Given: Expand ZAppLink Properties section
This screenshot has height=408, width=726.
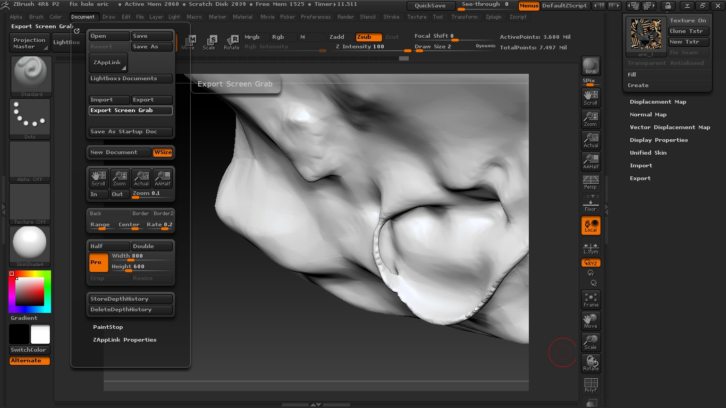Looking at the screenshot, I should coord(124,340).
